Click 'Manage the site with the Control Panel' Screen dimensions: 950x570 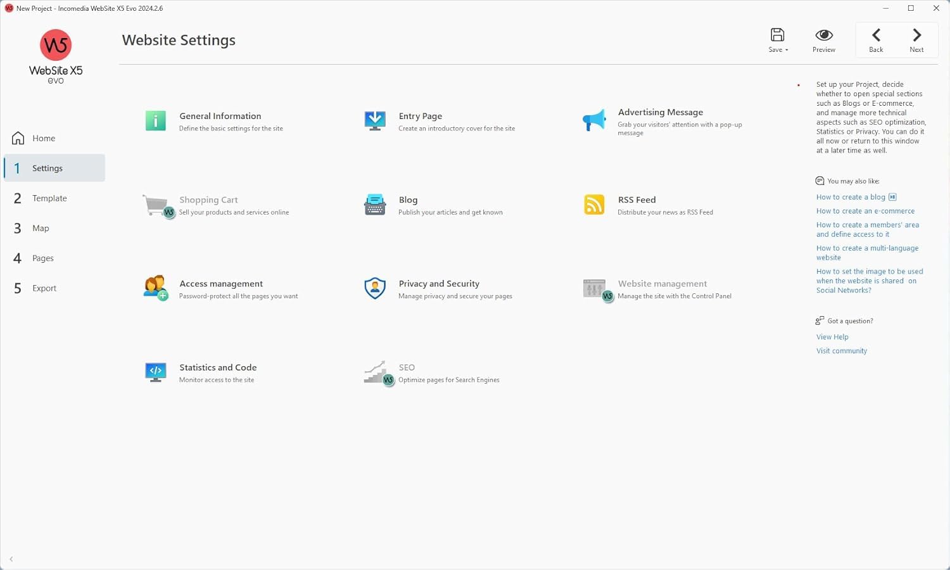(674, 296)
